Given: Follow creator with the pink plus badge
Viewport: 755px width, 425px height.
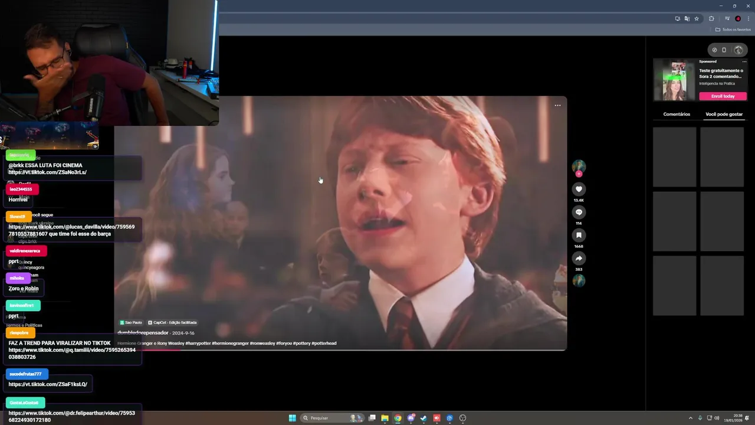Looking at the screenshot, I should pyautogui.click(x=579, y=174).
